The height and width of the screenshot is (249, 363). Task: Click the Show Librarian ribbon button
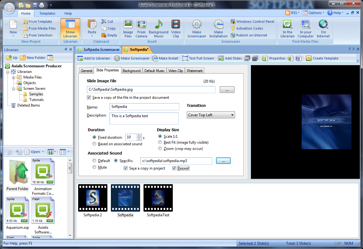pyautogui.click(x=70, y=29)
